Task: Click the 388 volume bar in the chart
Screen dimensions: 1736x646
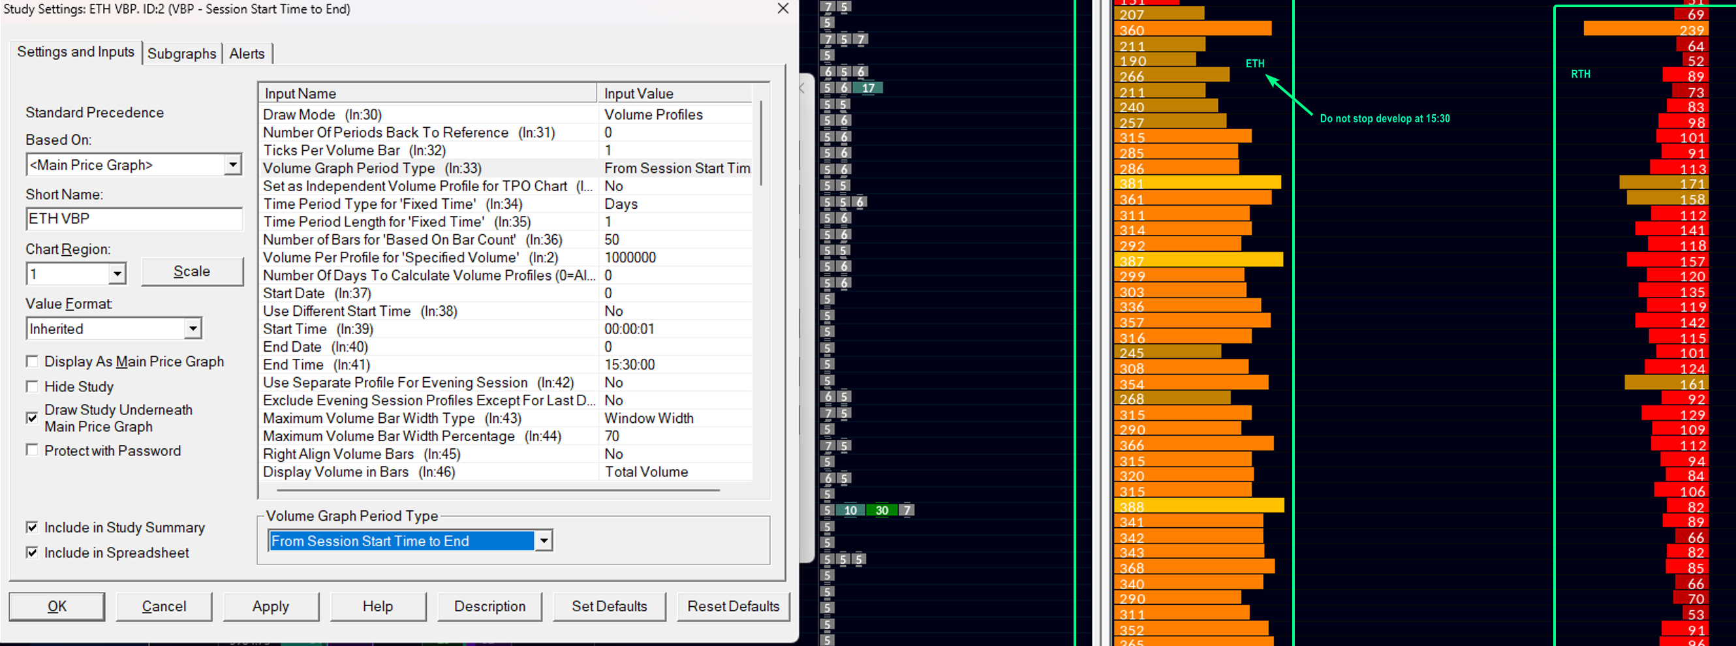Action: click(x=1199, y=506)
